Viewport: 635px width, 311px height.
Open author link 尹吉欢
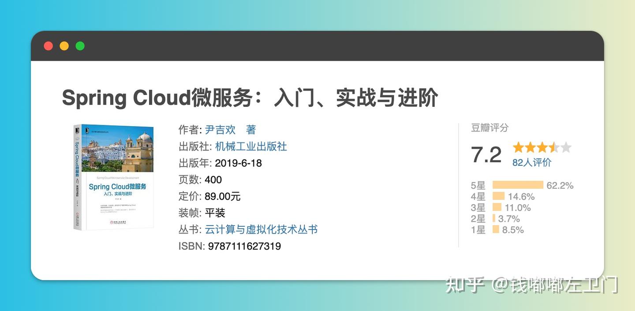pos(220,130)
